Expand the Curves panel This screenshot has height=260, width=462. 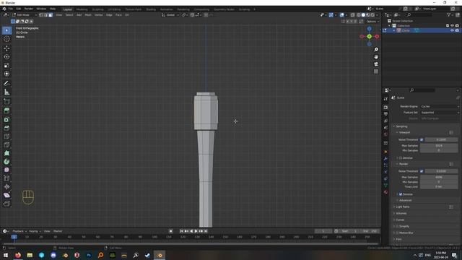pyautogui.click(x=400, y=220)
